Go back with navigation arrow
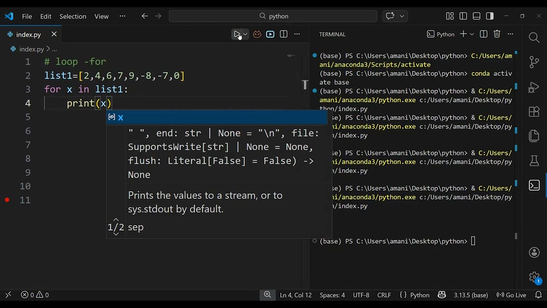Screen dimensions: 547x308 point(144,16)
